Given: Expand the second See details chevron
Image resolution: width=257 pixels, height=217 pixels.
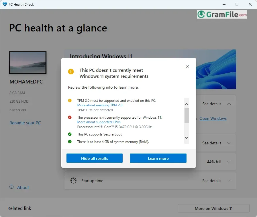Looking at the screenshot, I should click(229, 143).
